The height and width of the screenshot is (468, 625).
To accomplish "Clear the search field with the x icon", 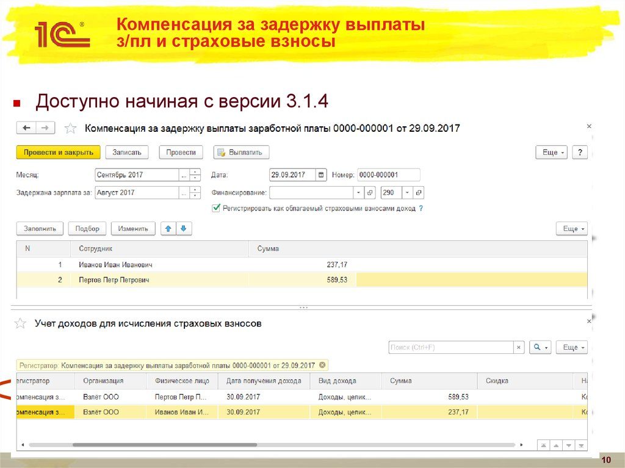I will pyautogui.click(x=519, y=347).
